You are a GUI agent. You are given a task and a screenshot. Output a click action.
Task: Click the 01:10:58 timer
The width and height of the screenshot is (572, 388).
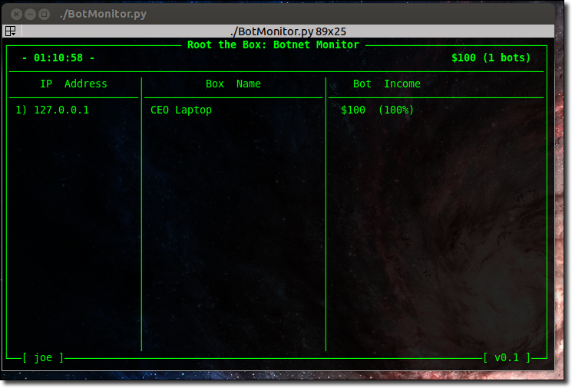(58, 58)
